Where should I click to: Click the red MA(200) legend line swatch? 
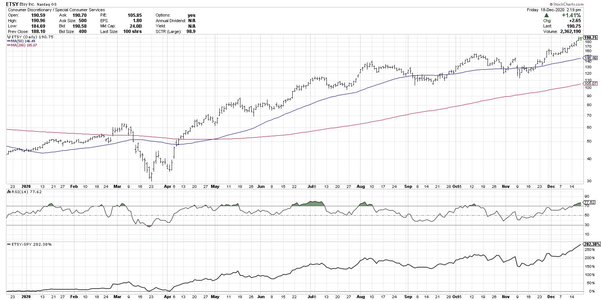coord(9,45)
